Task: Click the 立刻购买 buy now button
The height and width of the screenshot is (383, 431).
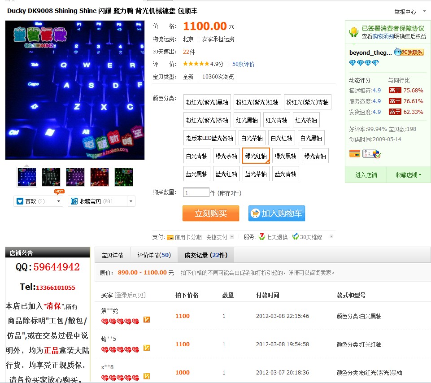Action: pyautogui.click(x=211, y=213)
